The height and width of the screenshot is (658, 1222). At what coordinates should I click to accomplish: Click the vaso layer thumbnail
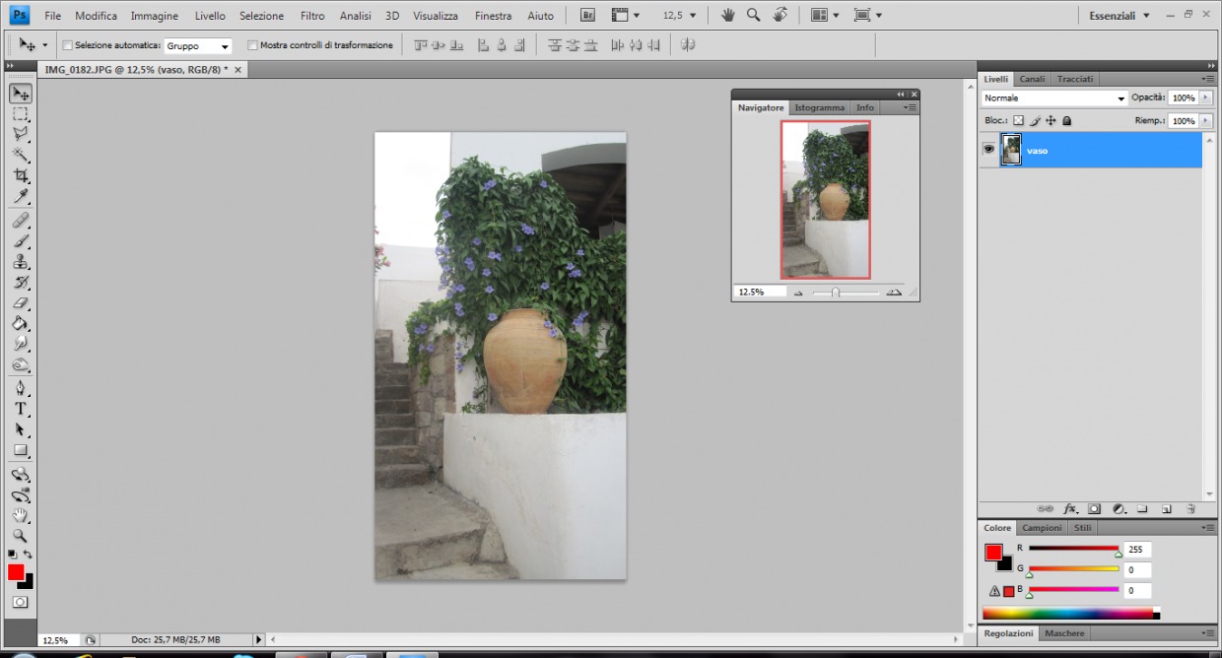click(1011, 150)
